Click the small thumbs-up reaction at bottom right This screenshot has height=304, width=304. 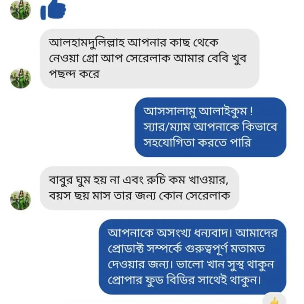[x=274, y=300]
